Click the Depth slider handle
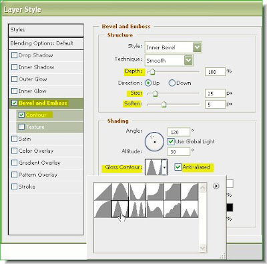267x264 pixels. (x=152, y=72)
